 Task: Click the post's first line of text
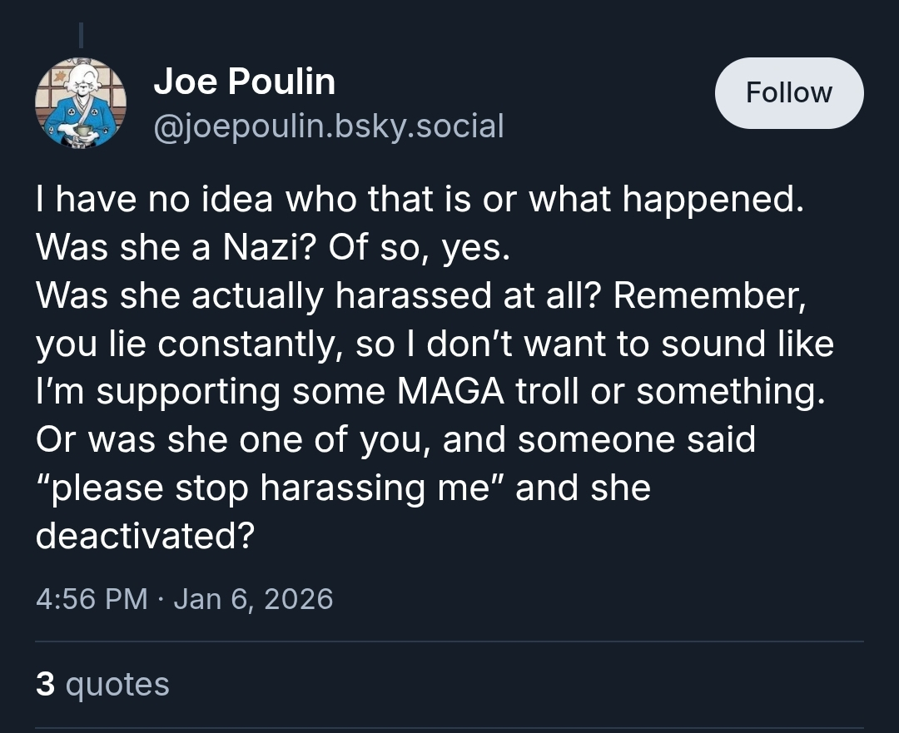tap(419, 199)
